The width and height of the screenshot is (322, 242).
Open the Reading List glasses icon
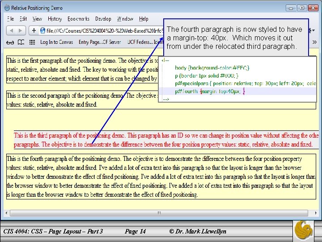10,43
